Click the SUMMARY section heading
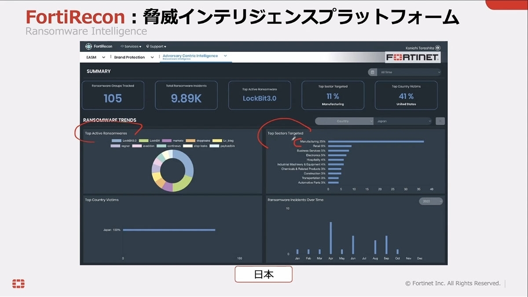This screenshot has width=528, height=297. pos(99,71)
